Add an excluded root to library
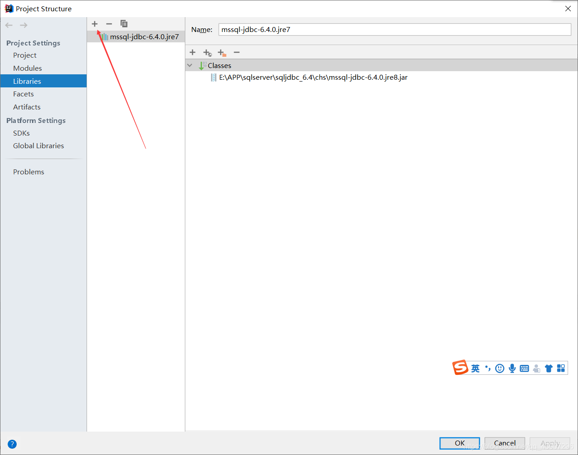Viewport: 578px width, 455px height. click(x=222, y=53)
